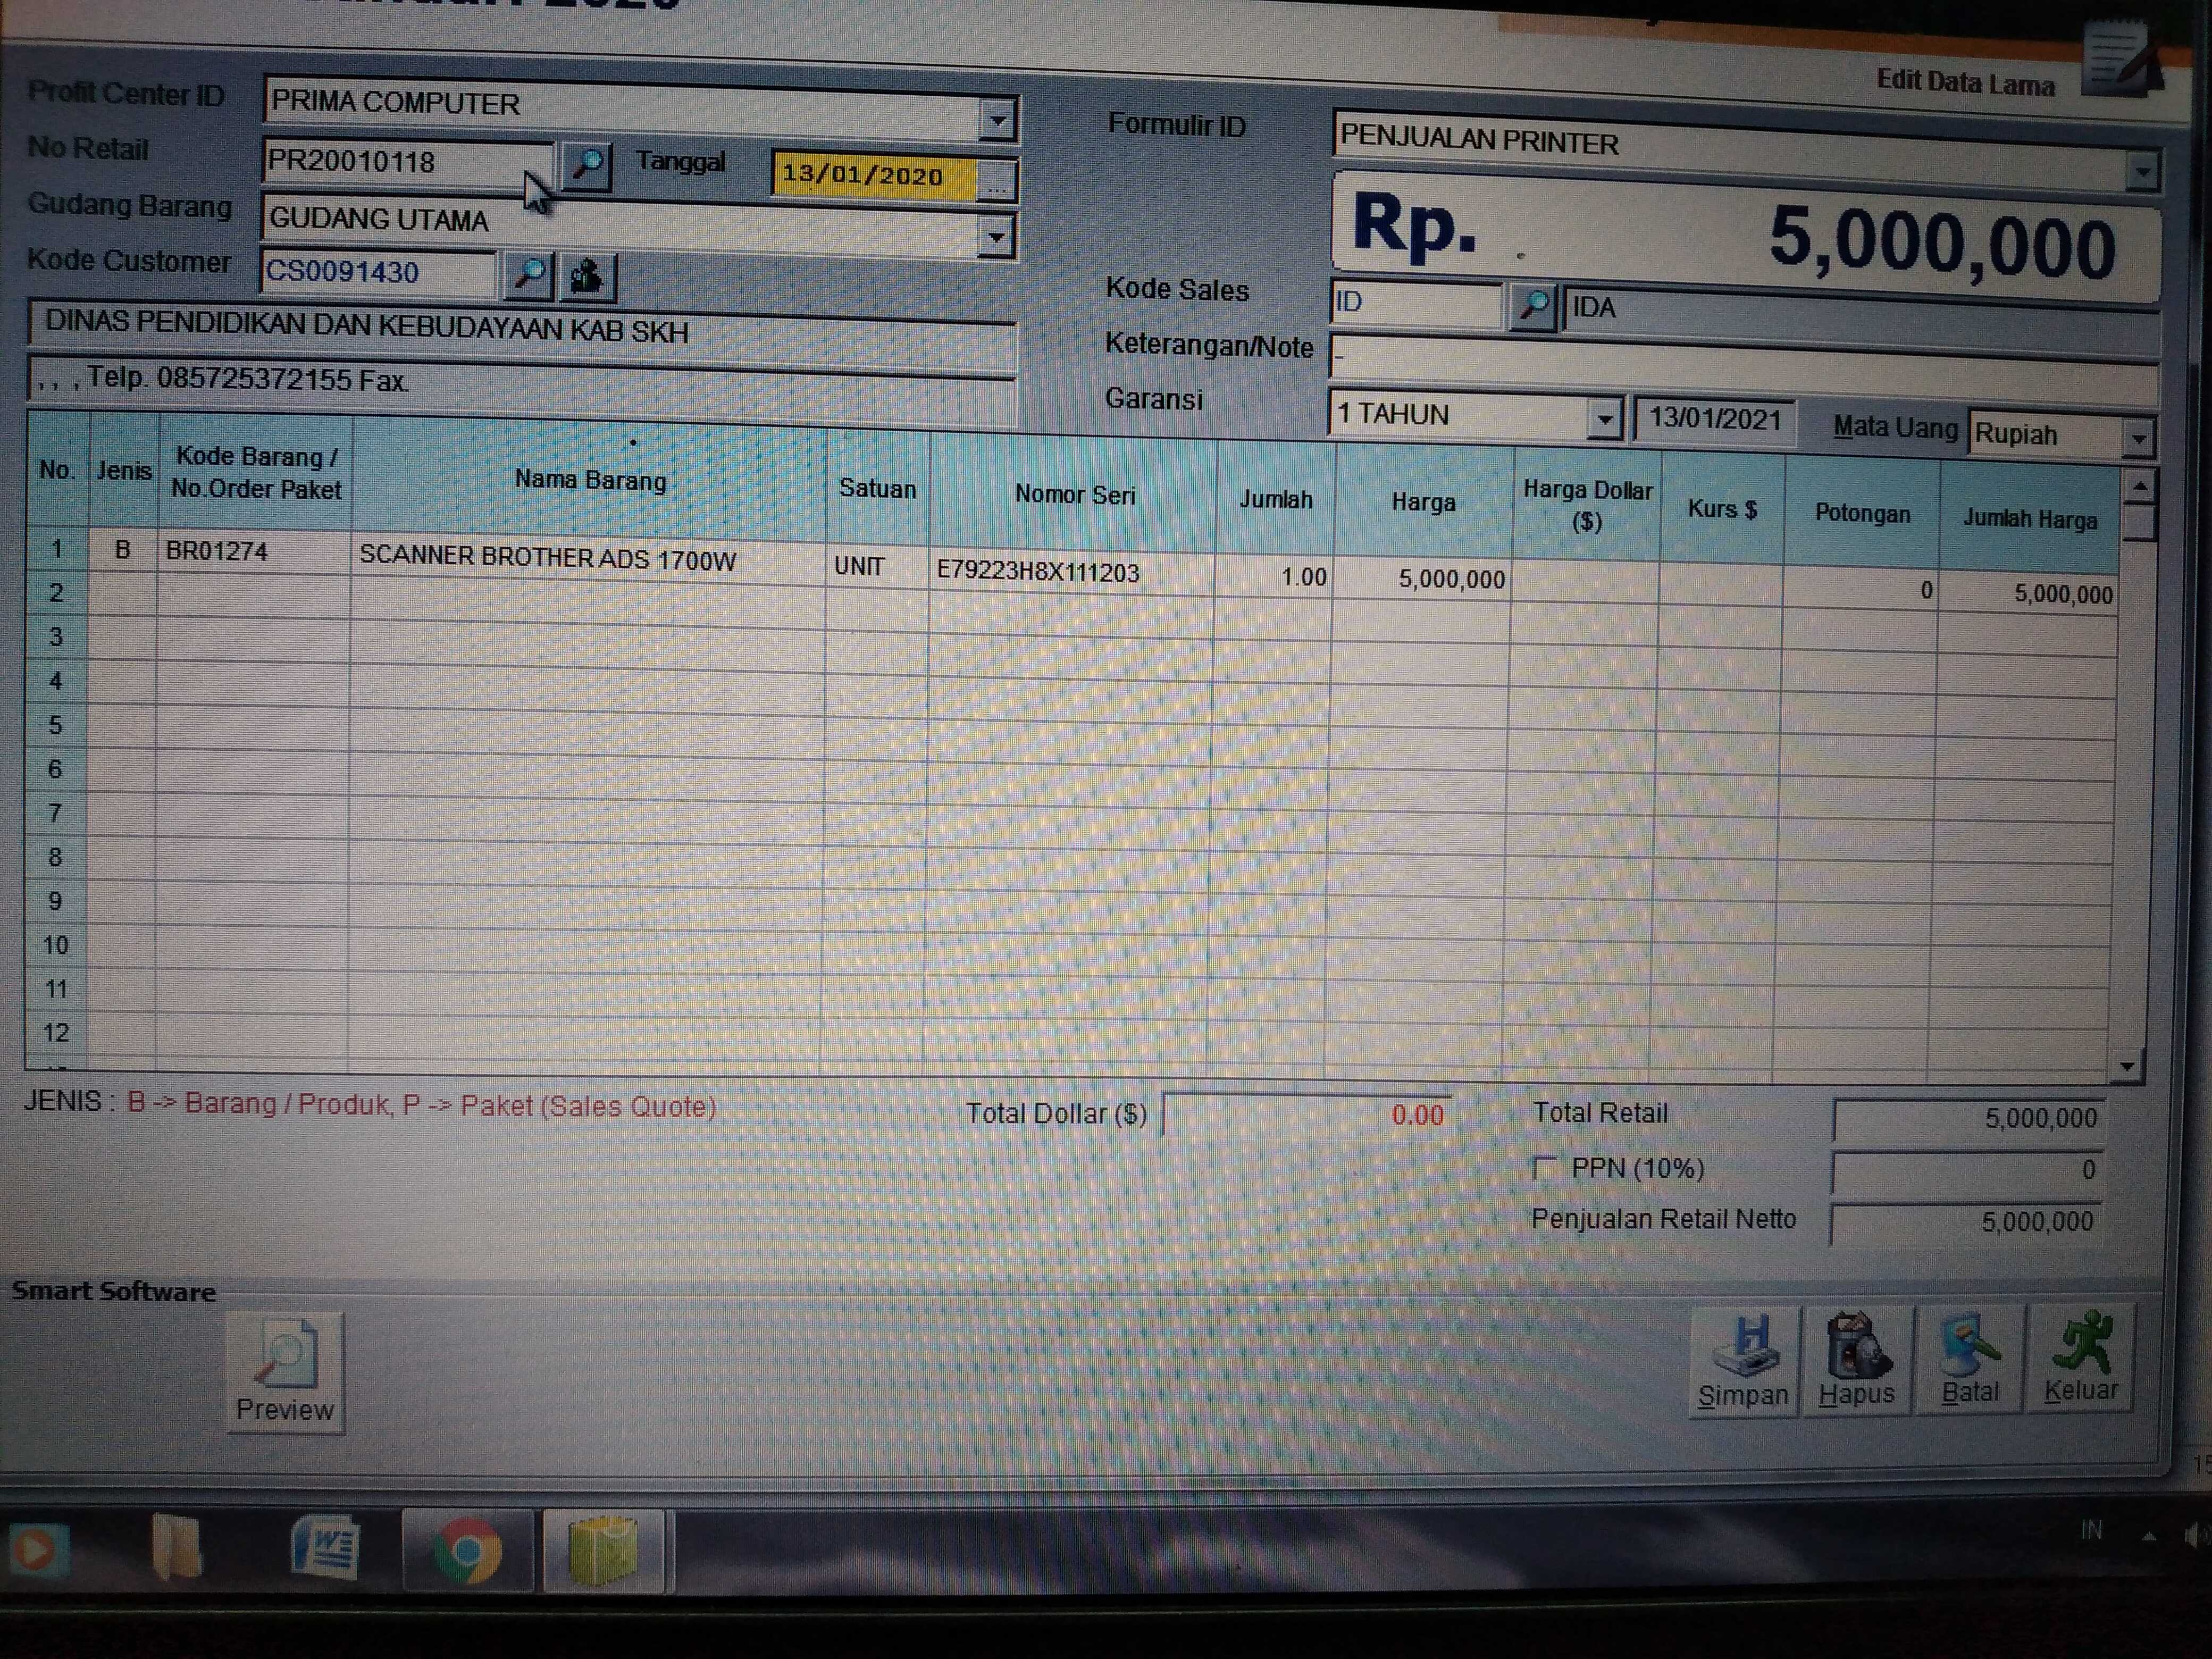
Task: Open the Mata Uang Rupiah dropdown
Action: pyautogui.click(x=2138, y=438)
